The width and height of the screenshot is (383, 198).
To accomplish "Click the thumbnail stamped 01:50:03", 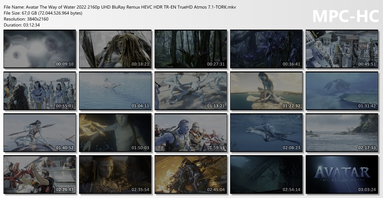I will (x=115, y=133).
